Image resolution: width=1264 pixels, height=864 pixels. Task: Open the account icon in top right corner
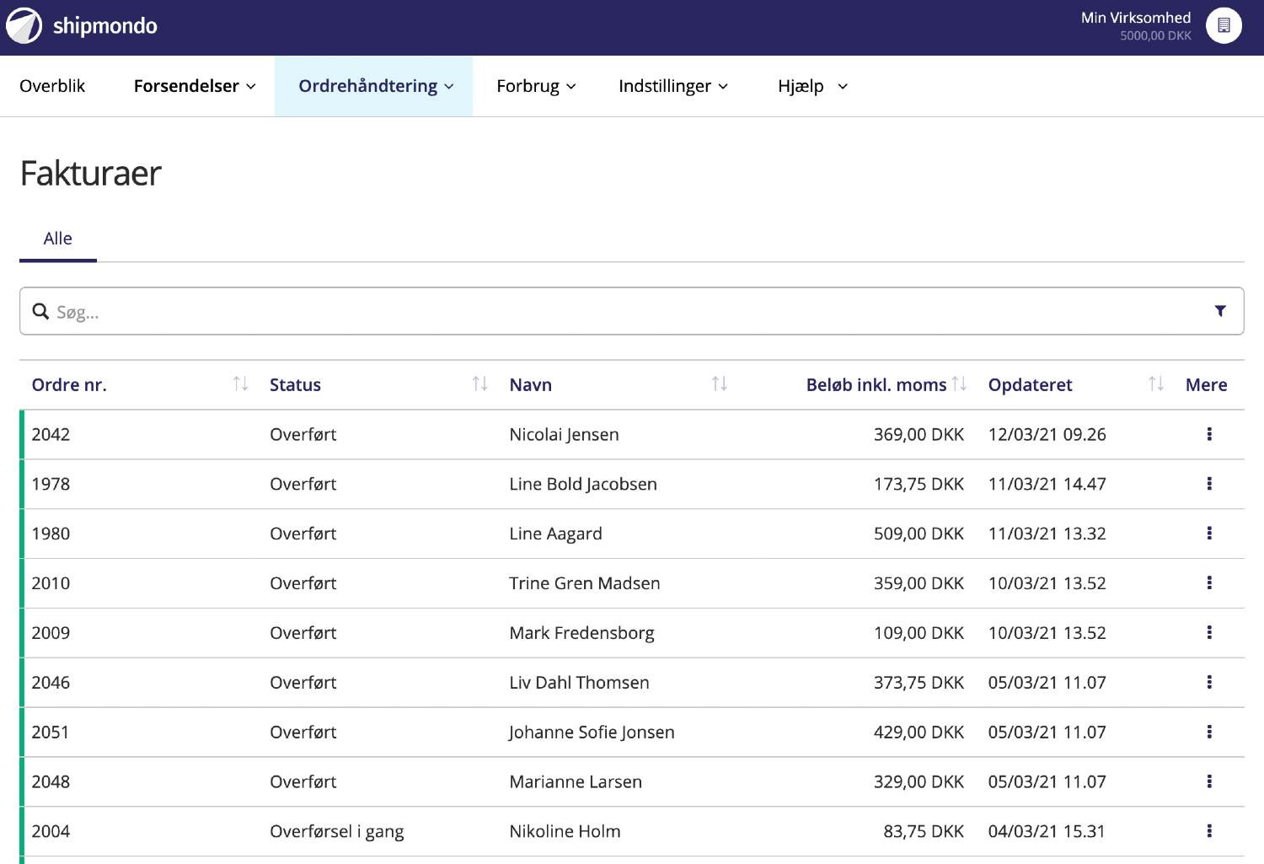point(1223,25)
